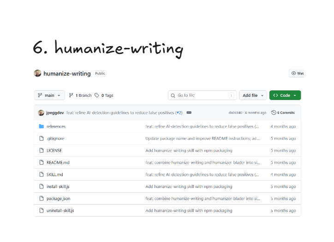The image size is (334, 242).
Task: Click the package.json file icon
Action: 42,198
